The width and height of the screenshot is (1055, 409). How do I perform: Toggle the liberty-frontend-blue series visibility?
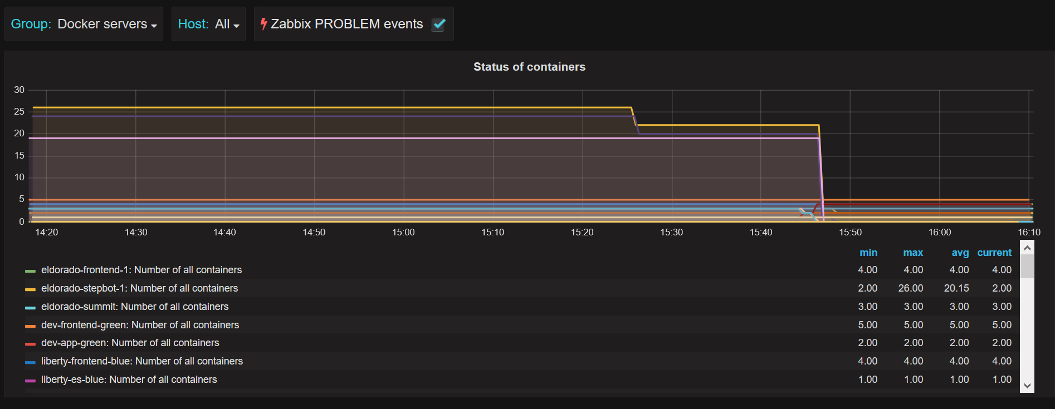142,361
